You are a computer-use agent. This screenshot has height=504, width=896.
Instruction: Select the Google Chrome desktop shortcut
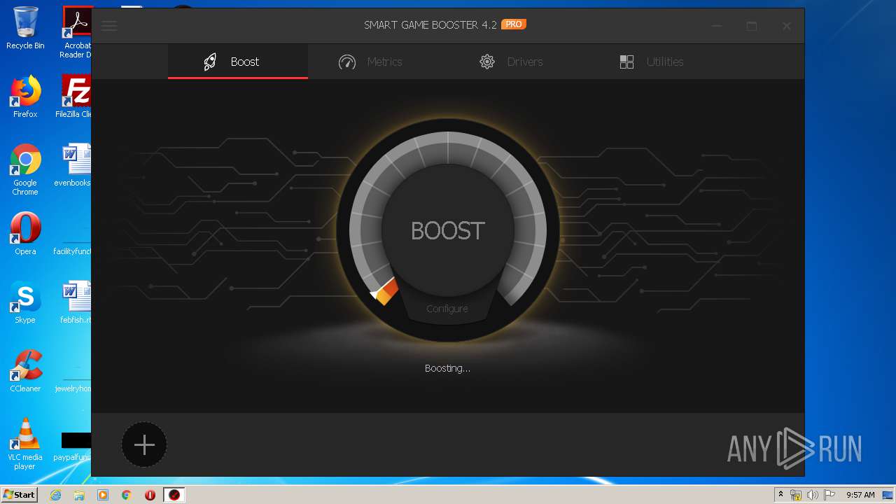tap(25, 169)
